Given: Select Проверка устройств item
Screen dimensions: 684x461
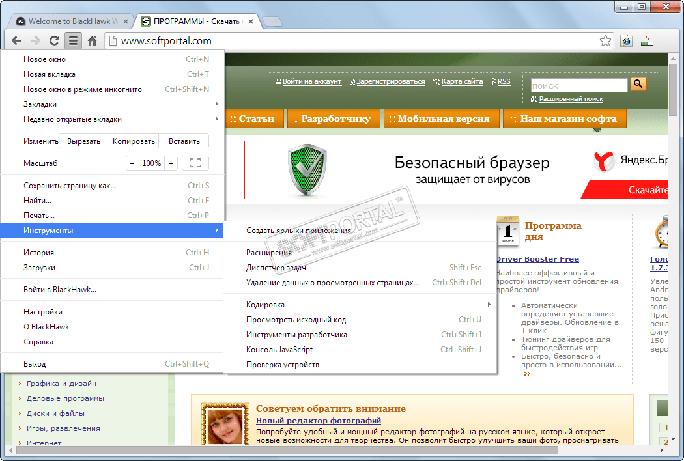Looking at the screenshot, I should [360, 365].
